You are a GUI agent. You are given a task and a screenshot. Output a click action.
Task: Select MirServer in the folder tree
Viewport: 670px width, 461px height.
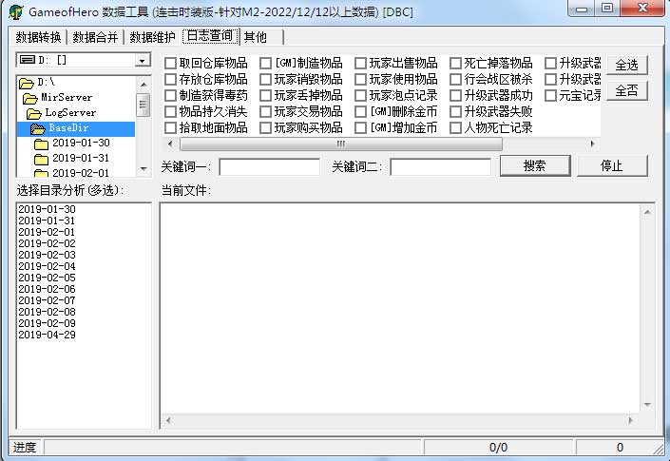[x=67, y=98]
